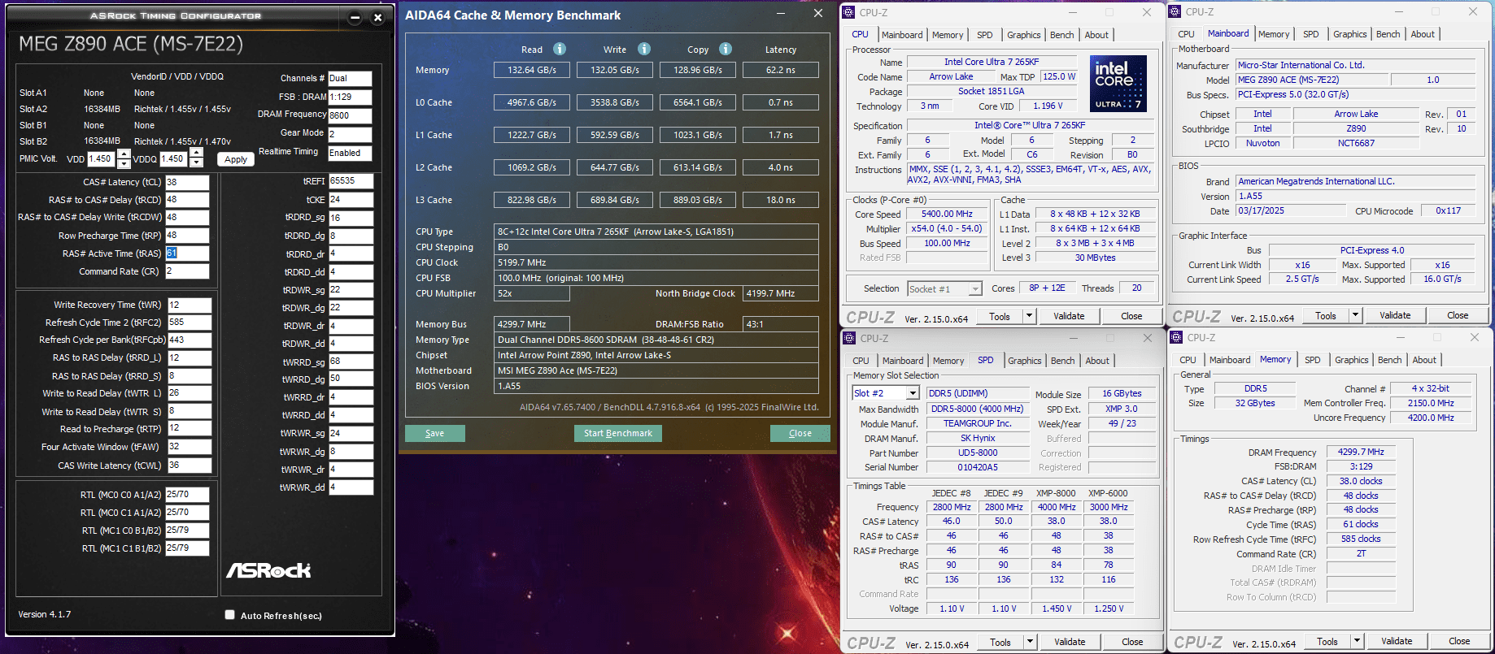Open the Selection Socket #1 dropdown
Viewport: 1495px width, 654px height.
click(x=975, y=289)
